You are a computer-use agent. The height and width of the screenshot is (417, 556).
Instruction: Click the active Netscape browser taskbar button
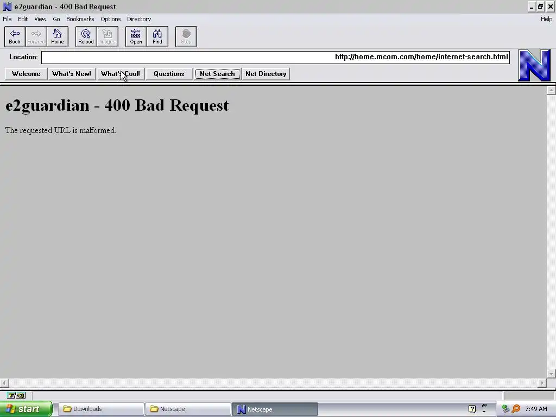tap(275, 409)
